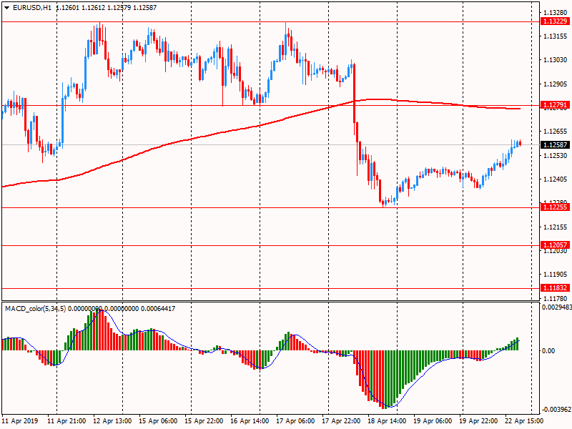Select the 1.12530 price scale value
572x429 pixels.
556,156
